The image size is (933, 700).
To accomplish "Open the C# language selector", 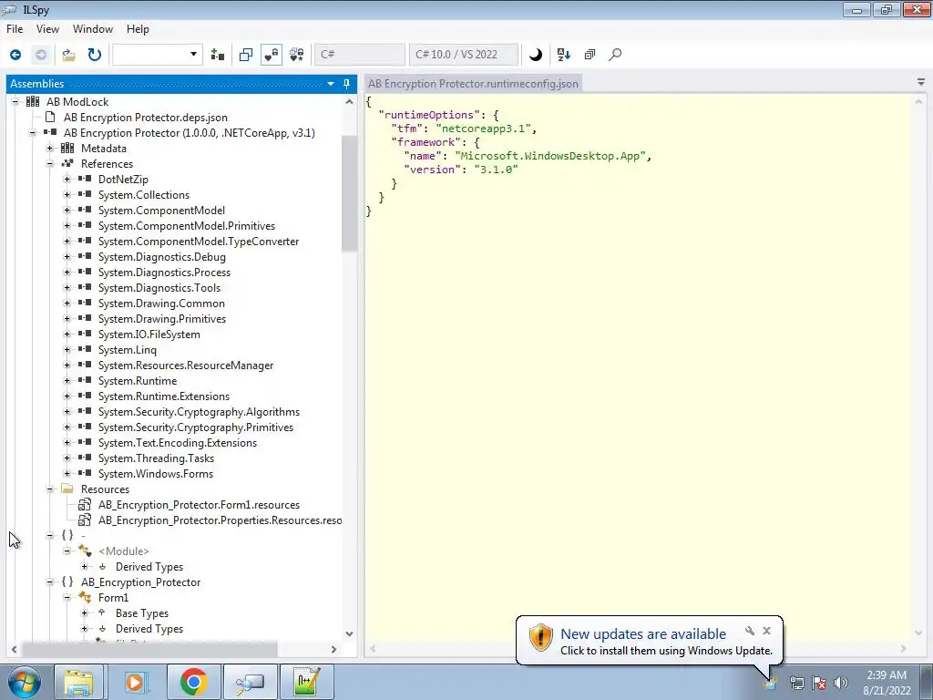I will coord(359,55).
